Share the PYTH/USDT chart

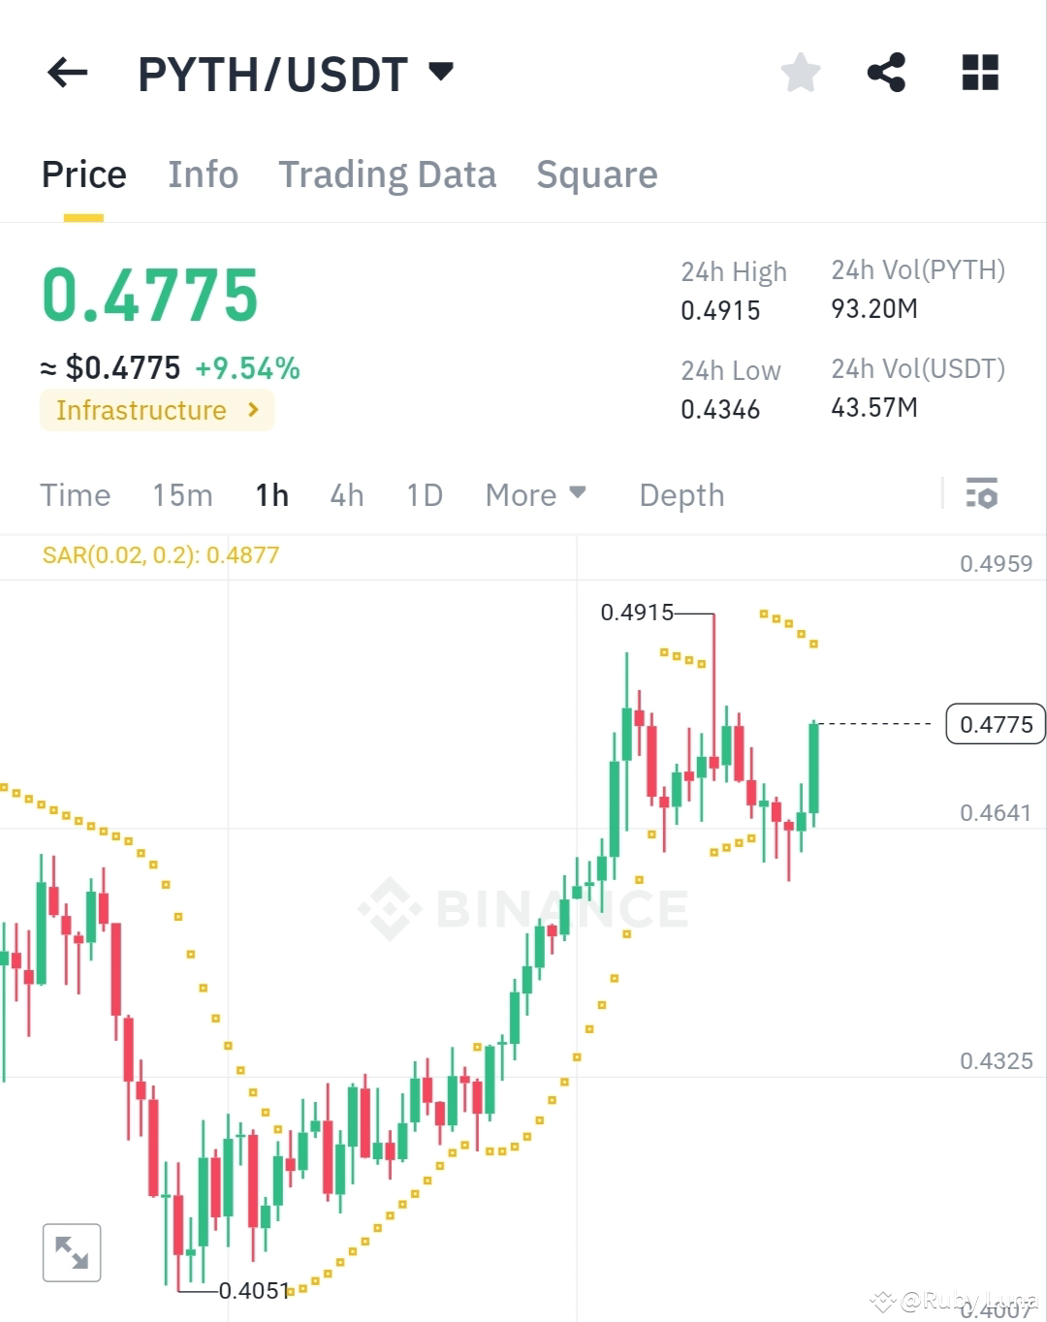coord(887,73)
